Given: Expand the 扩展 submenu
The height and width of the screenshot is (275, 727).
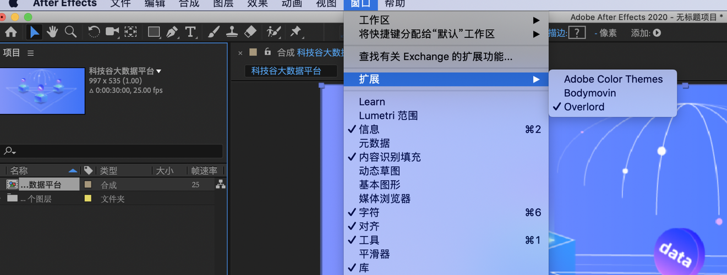Looking at the screenshot, I should [x=445, y=79].
